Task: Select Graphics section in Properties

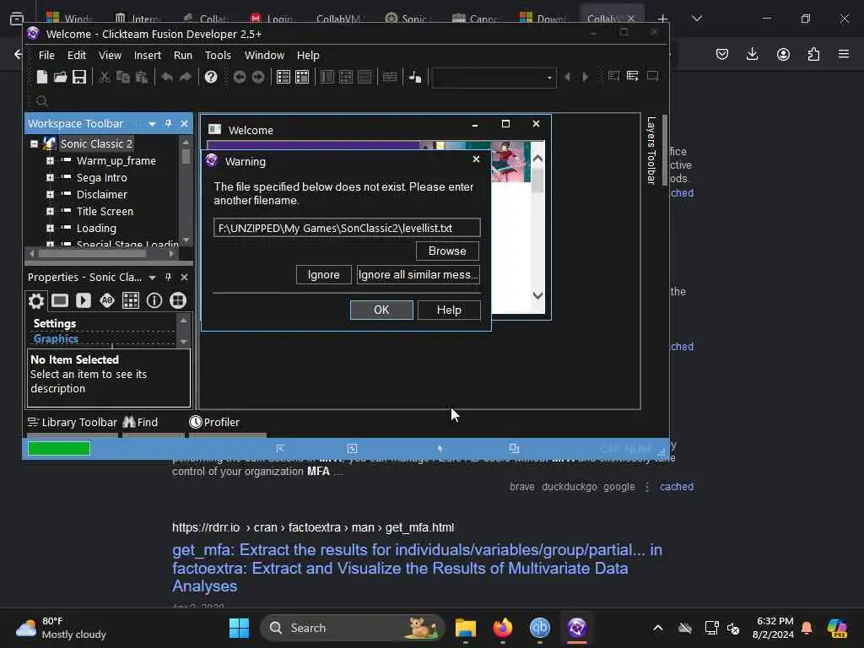Action: click(56, 339)
